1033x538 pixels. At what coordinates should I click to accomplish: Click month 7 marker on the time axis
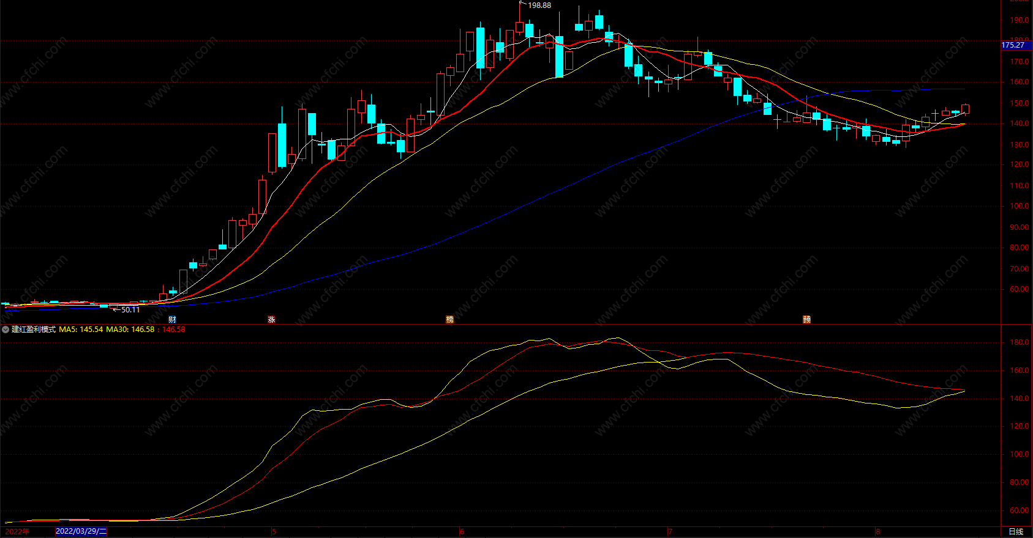coord(670,532)
